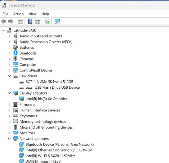Select Intel(R) Ethernet Connection (13) I219-LM

[x=59, y=150]
